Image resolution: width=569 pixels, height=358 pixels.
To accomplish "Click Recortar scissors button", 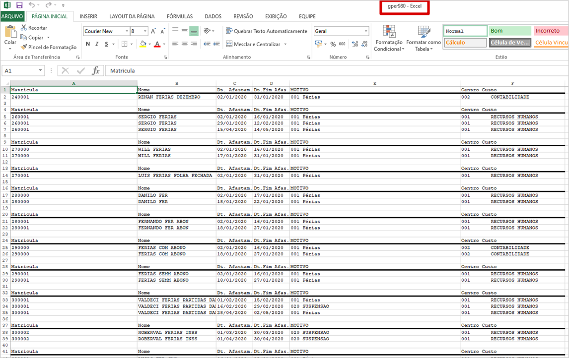I will pos(34,28).
